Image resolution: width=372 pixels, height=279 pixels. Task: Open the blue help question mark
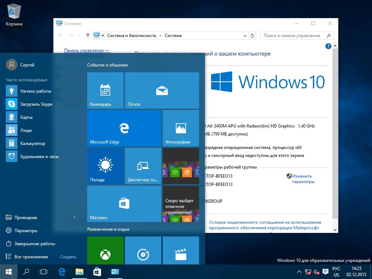(x=328, y=46)
